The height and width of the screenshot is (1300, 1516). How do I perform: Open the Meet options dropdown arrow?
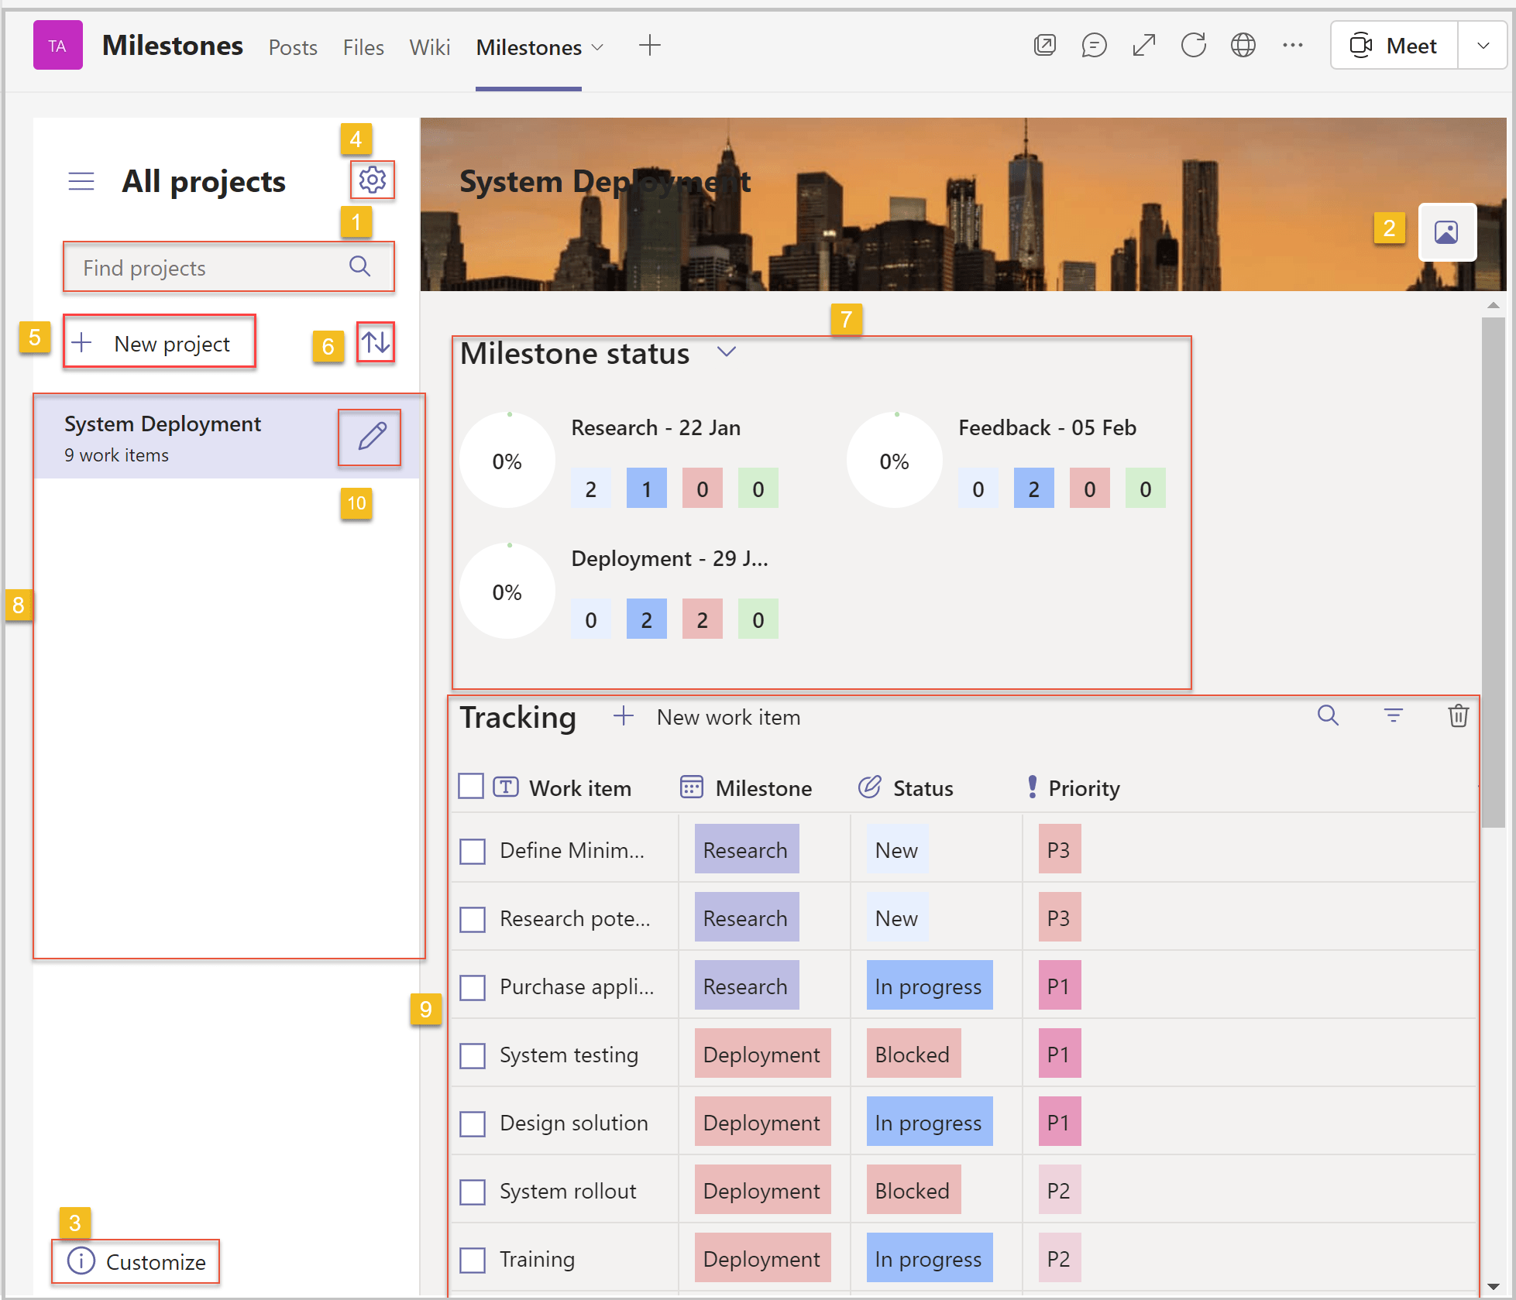(x=1482, y=45)
